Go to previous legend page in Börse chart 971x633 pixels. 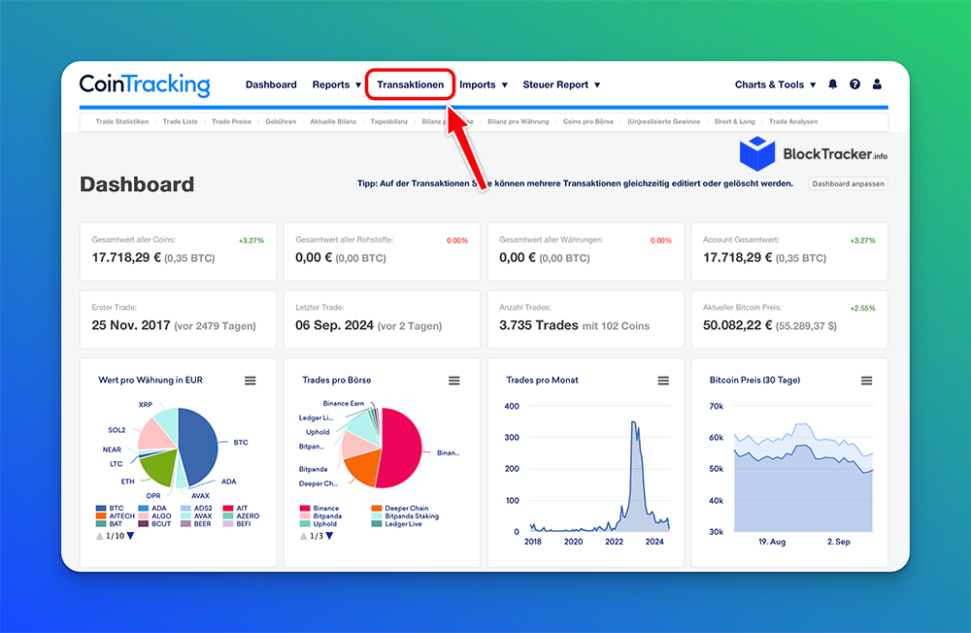click(x=304, y=536)
